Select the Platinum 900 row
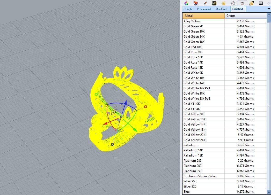 (x=224, y=166)
